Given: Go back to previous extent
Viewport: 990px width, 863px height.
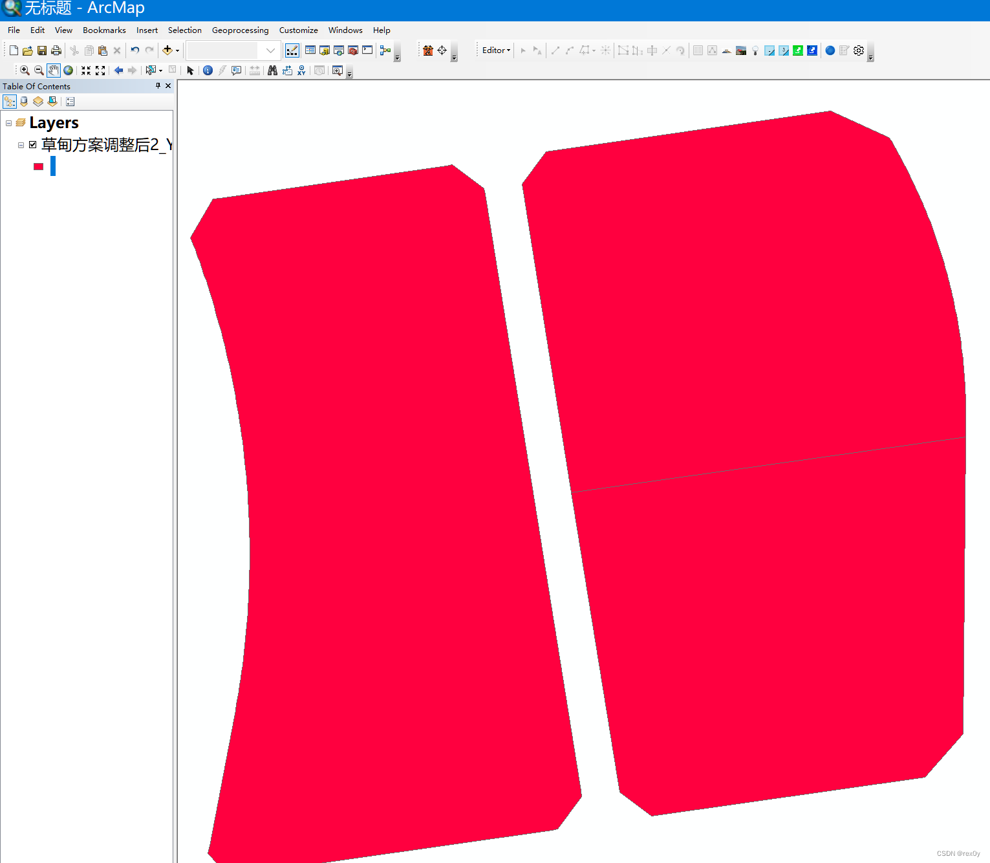Looking at the screenshot, I should click(118, 71).
